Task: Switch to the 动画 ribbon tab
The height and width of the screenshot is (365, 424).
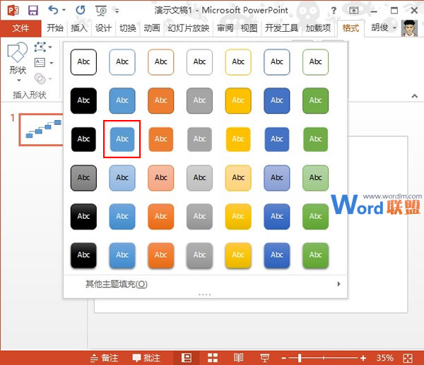Action: 152,28
